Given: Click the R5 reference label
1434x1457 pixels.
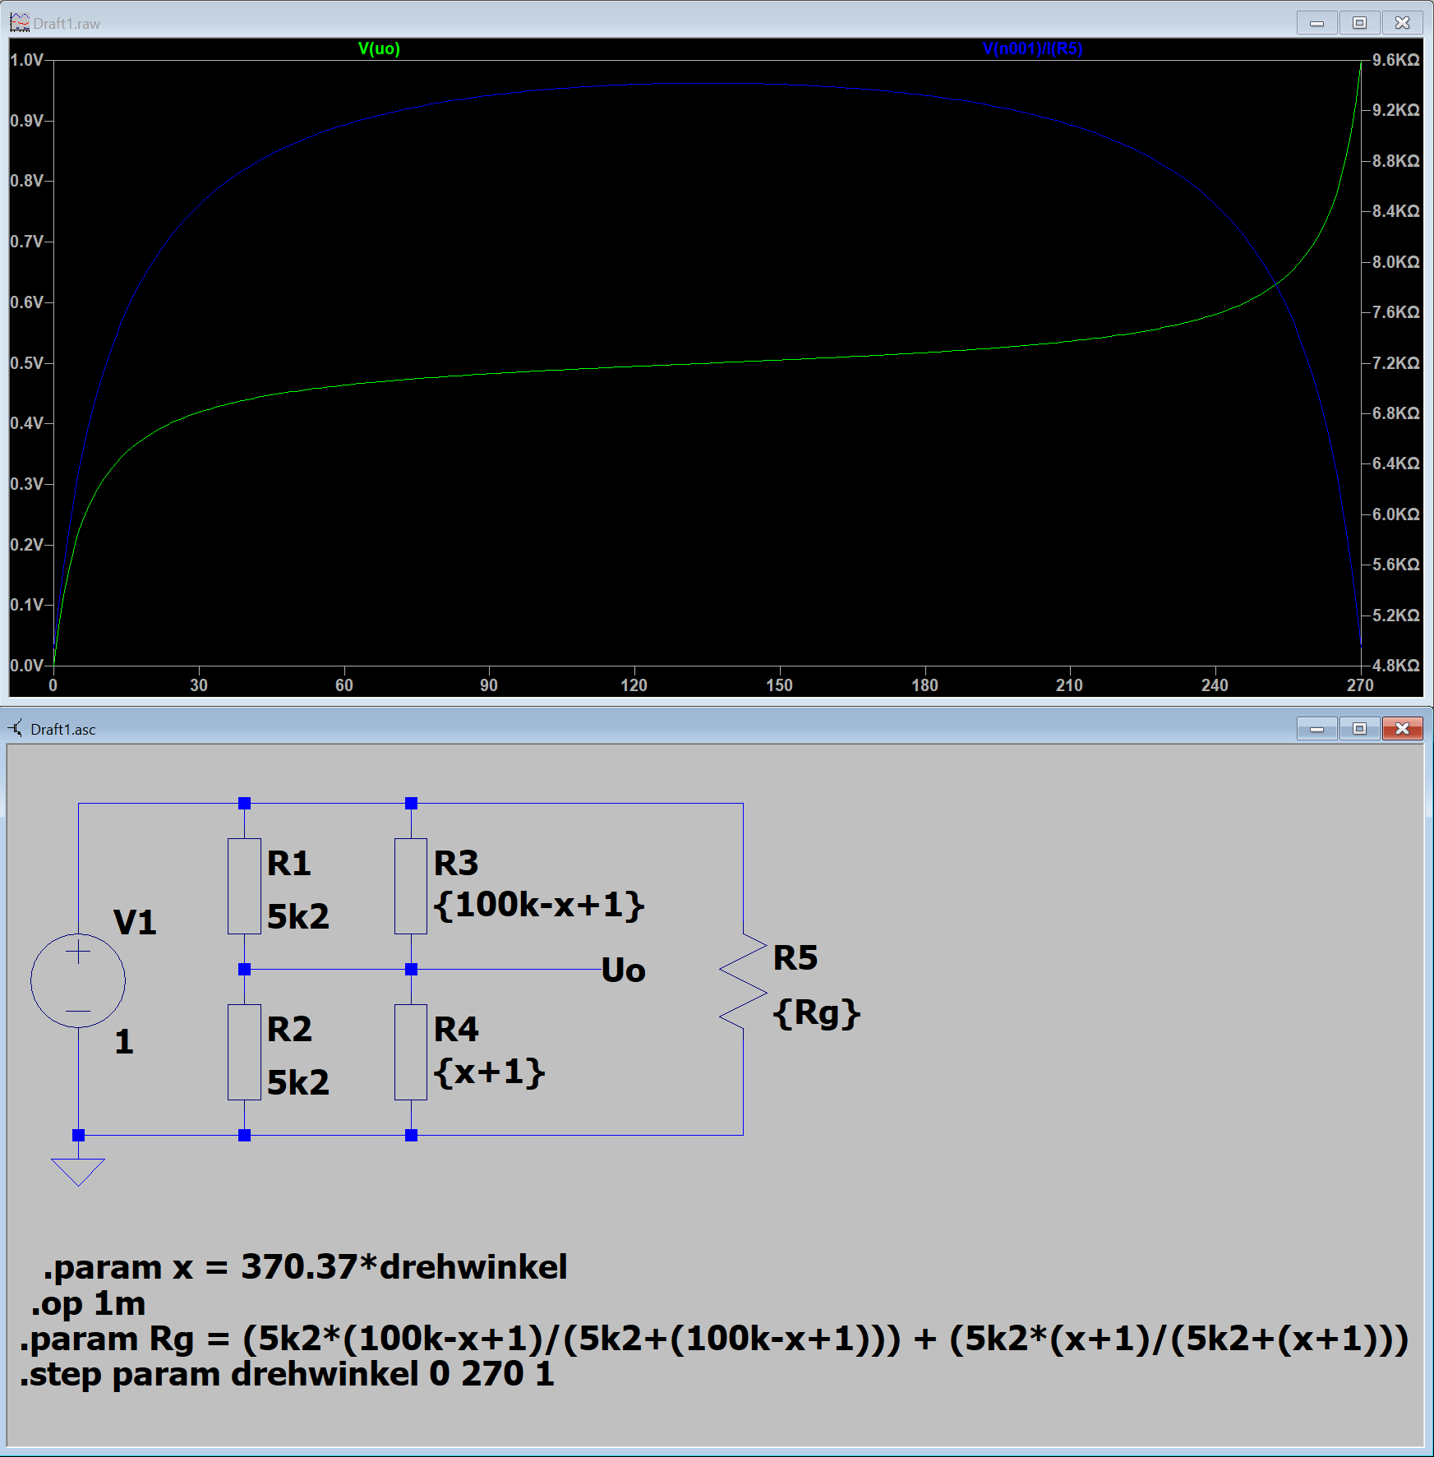Looking at the screenshot, I should (795, 958).
